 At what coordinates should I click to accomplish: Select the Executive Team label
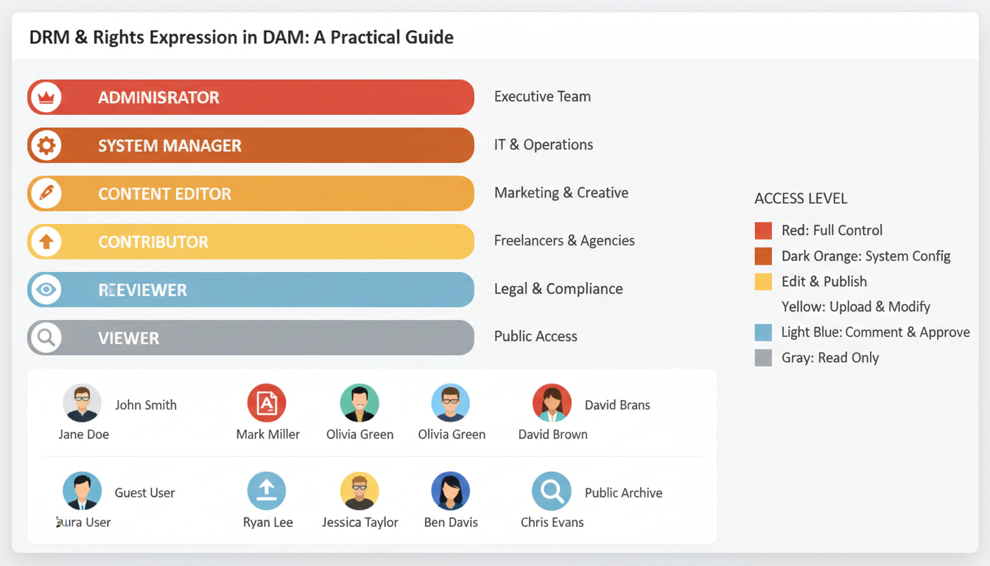[x=542, y=97]
